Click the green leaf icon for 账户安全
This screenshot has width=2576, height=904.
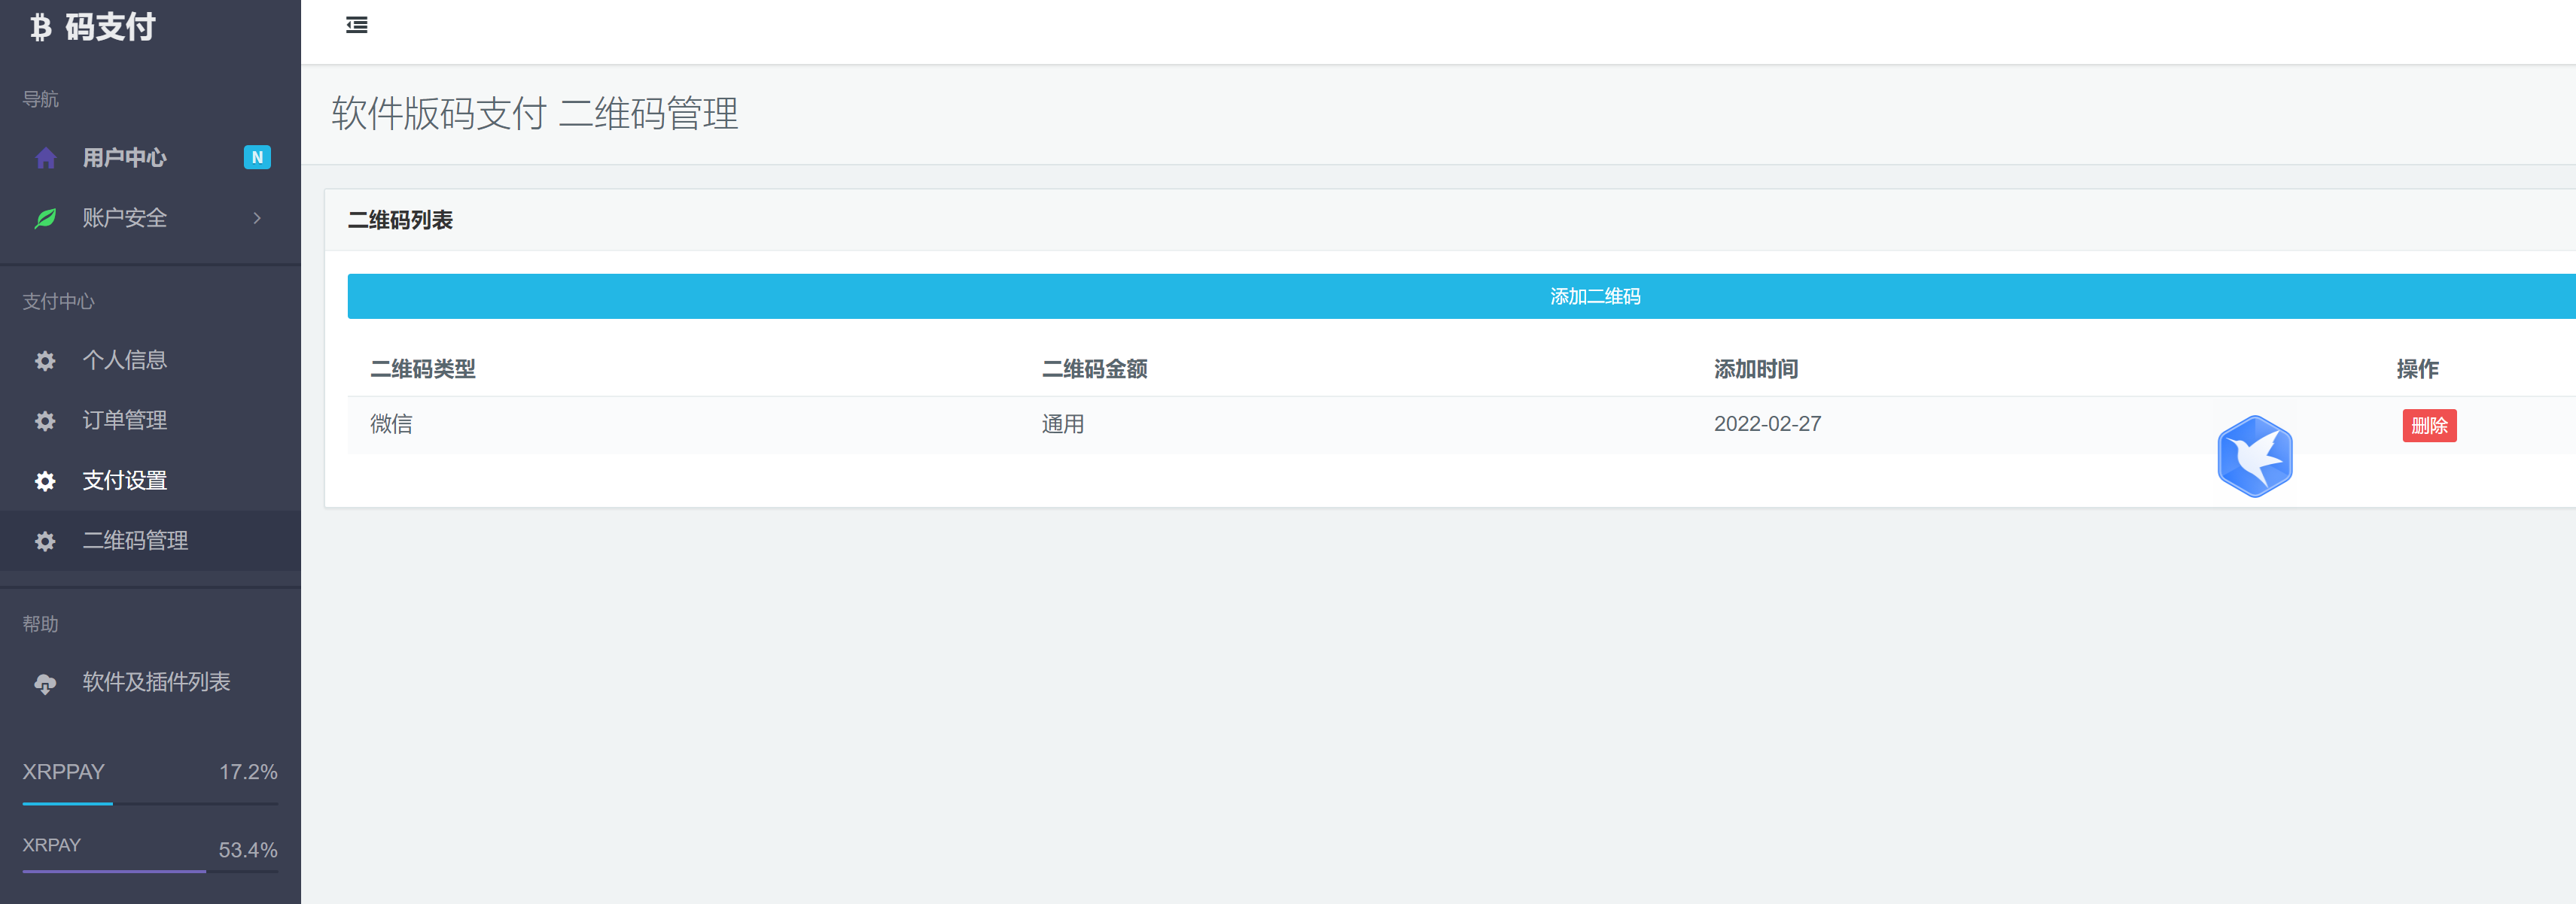45,218
